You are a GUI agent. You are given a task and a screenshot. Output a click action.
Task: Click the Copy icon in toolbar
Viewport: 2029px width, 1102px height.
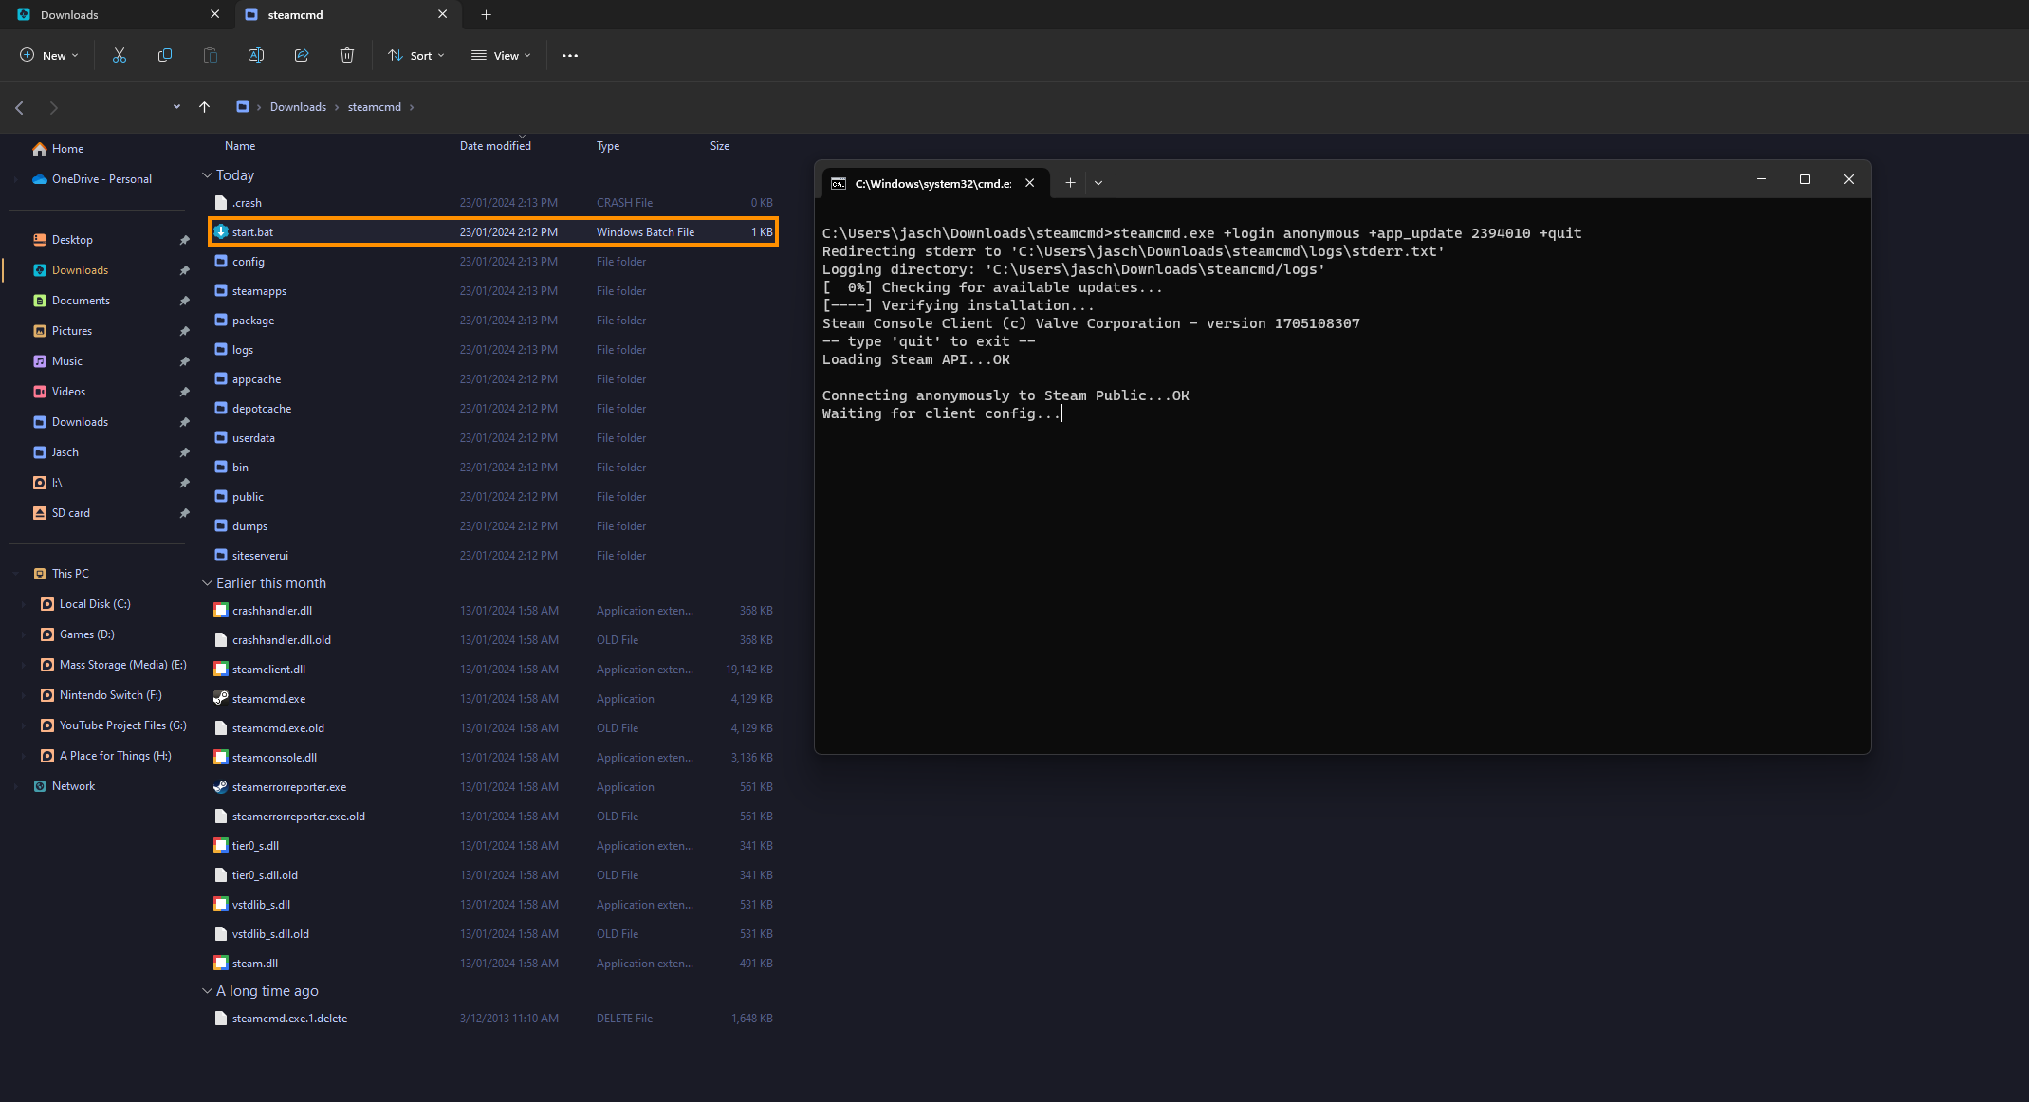pyautogui.click(x=163, y=54)
